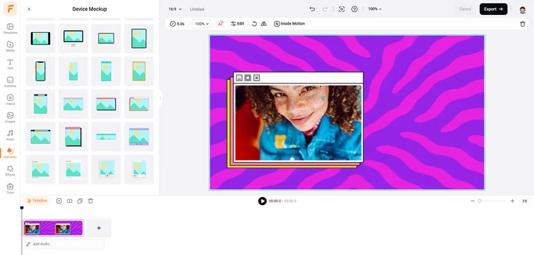Select the scene clip in timeline

pos(53,228)
